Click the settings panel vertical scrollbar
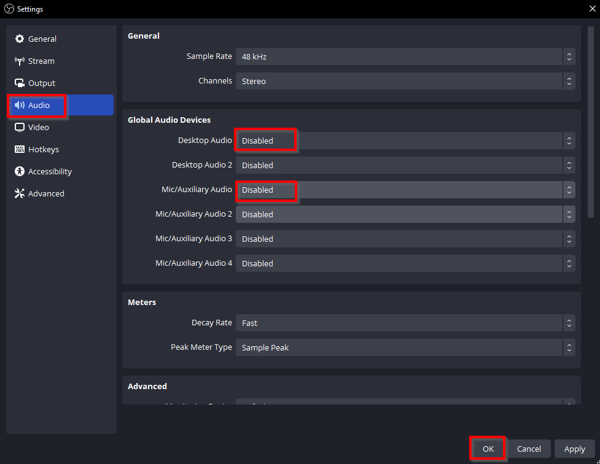The height and width of the screenshot is (464, 600). coord(591,123)
